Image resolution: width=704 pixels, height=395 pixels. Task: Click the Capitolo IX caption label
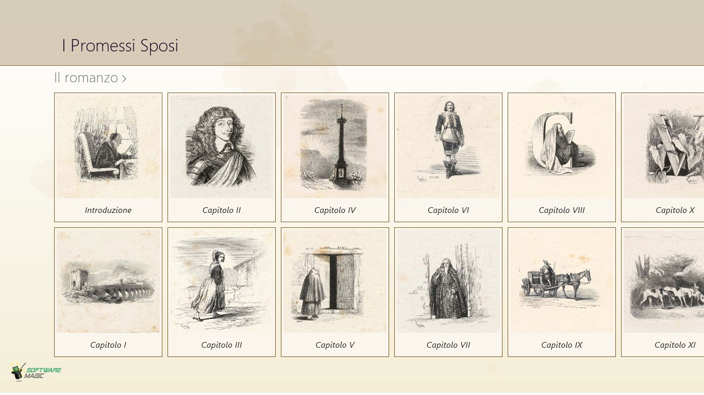[x=562, y=345]
